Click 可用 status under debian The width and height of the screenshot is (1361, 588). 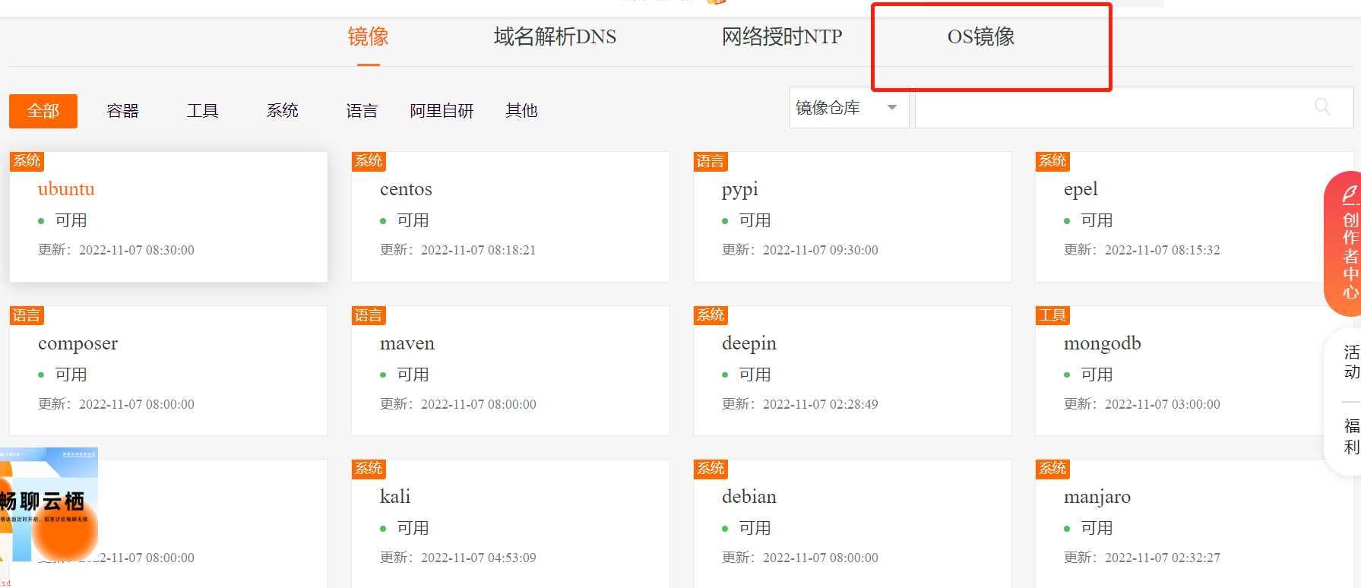click(x=755, y=528)
